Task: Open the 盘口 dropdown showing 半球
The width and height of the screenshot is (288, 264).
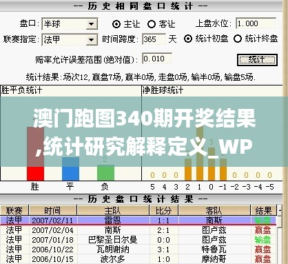Action: [70, 24]
